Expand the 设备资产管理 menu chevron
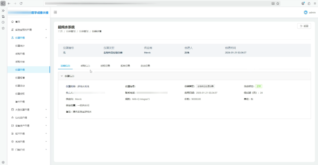The image size is (318, 165). coord(46,126)
